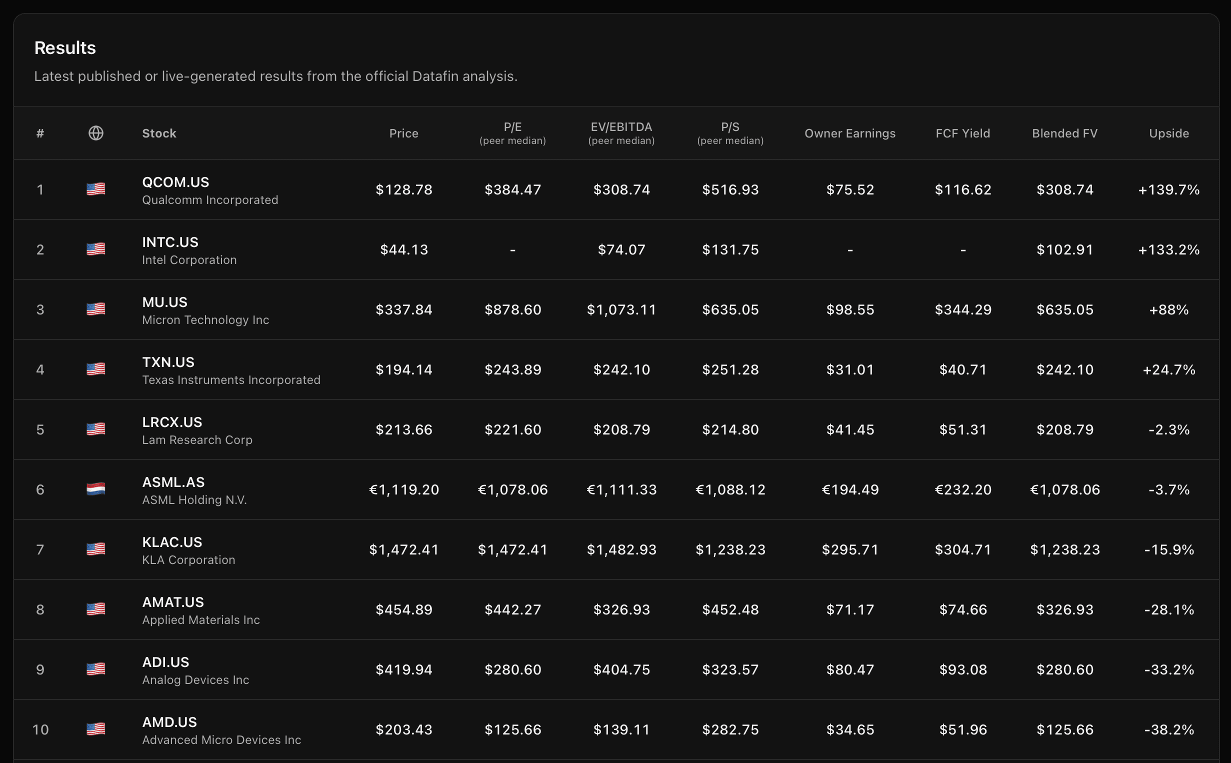
Task: Open the AMAT.US ticker link
Action: (x=173, y=602)
